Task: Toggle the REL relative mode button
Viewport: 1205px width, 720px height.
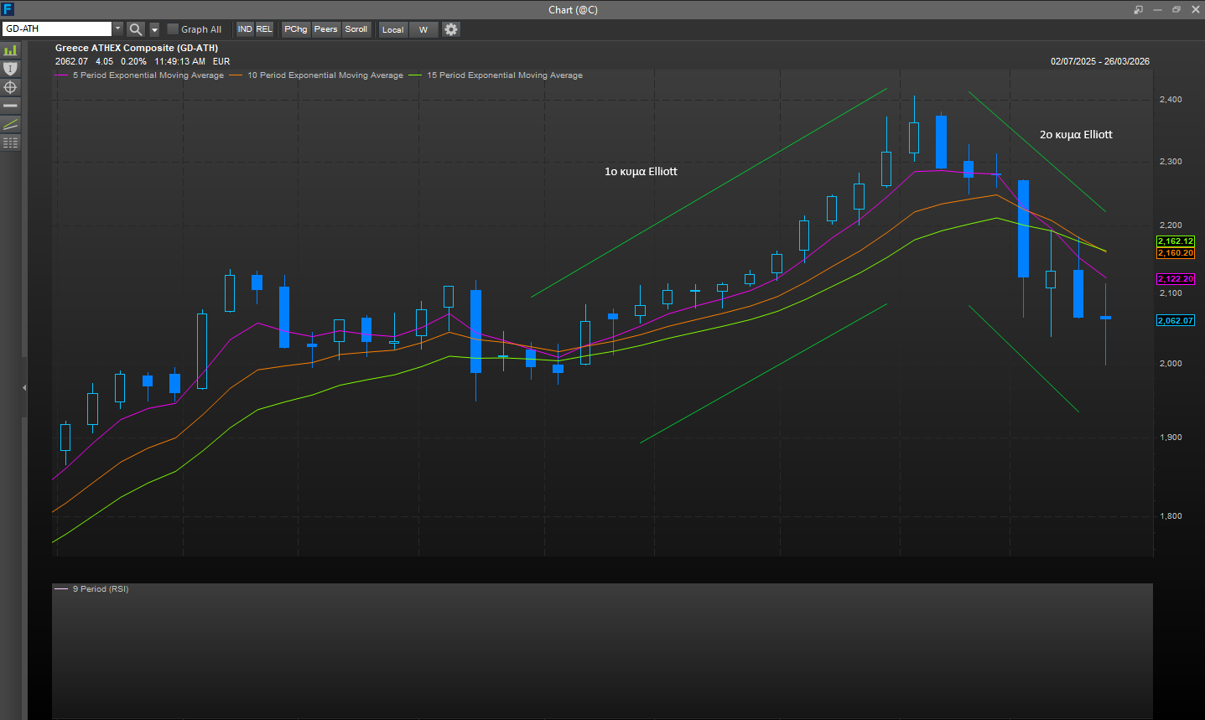Action: click(x=264, y=28)
